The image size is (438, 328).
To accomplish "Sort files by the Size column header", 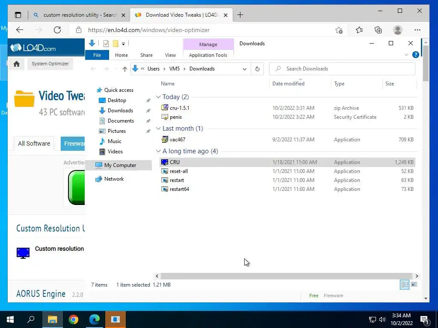I will (x=389, y=84).
